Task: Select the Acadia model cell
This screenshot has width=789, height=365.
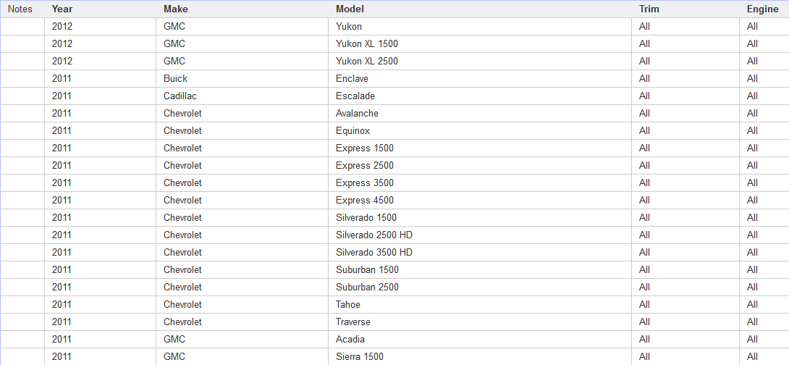Action: [350, 339]
